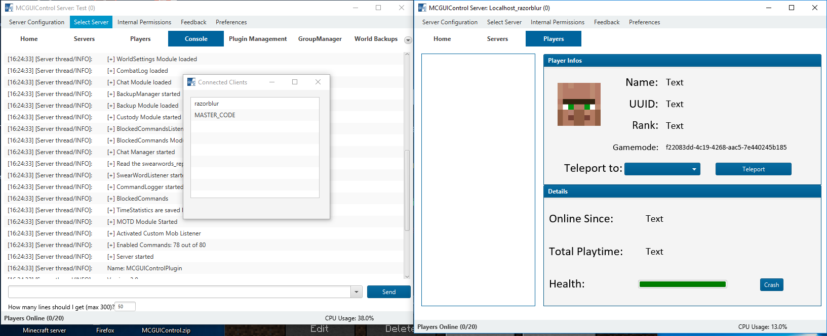Click the villager player avatar image
Viewport: 827px width, 336px height.
(x=579, y=104)
